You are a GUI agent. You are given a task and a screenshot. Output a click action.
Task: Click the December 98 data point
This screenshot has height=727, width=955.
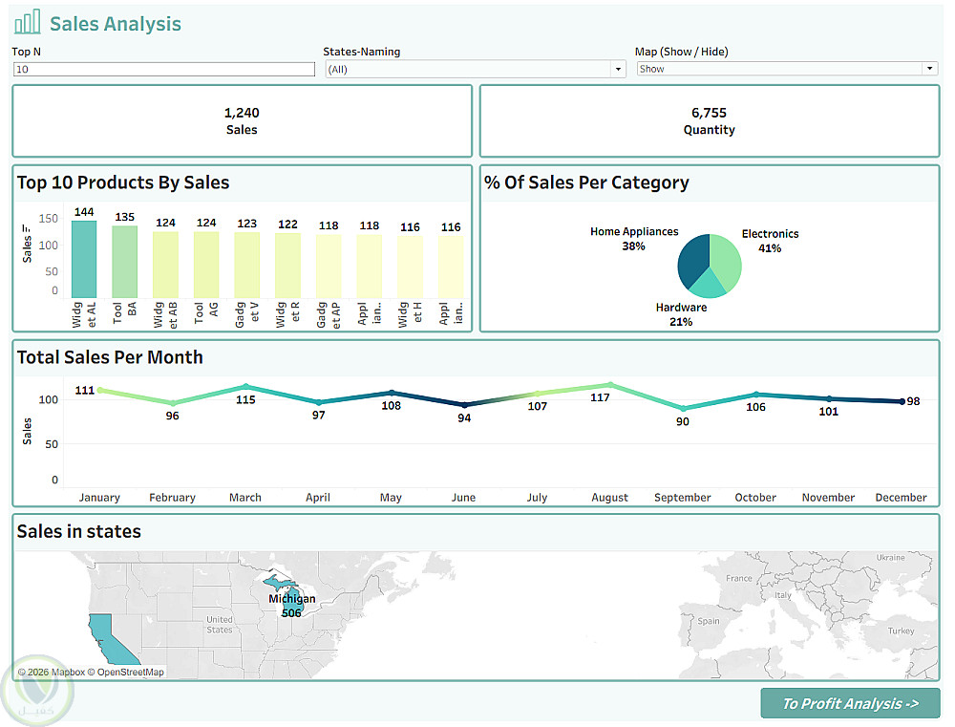pos(902,401)
